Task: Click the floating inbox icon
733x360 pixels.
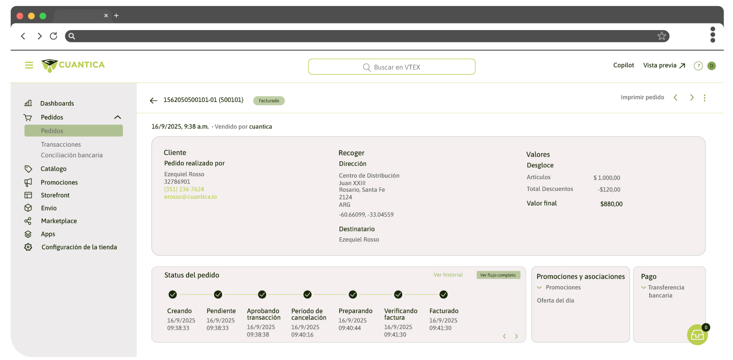Action: (x=697, y=335)
